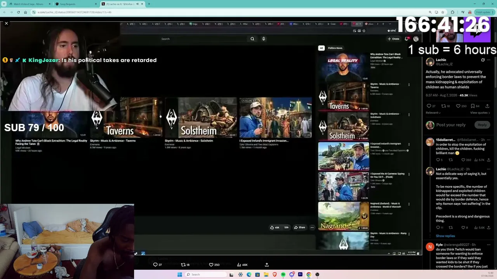
Task: Expand the Relevant sort dropdown
Action: click(x=433, y=113)
